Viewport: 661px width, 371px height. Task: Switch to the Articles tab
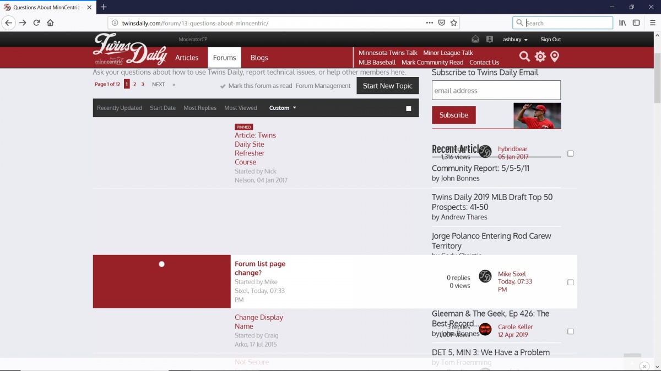tap(187, 58)
